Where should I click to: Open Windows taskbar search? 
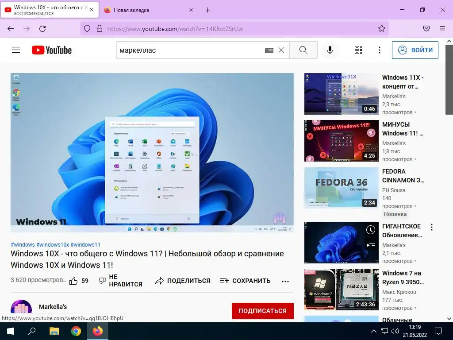pyautogui.click(x=32, y=331)
